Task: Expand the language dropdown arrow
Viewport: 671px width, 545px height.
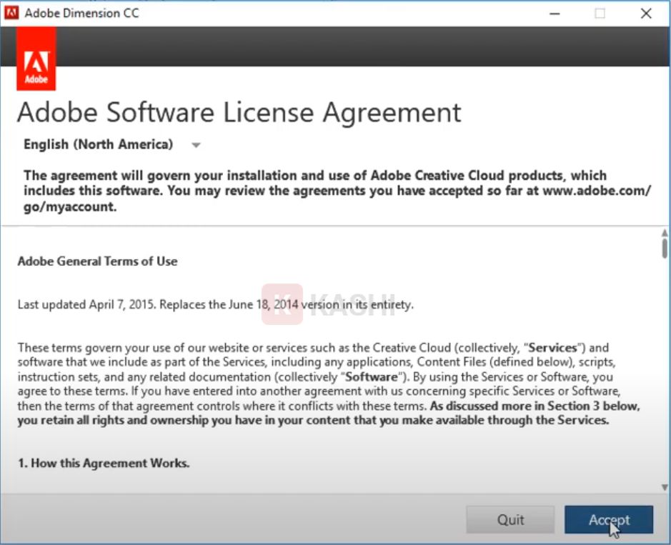Action: [x=196, y=145]
